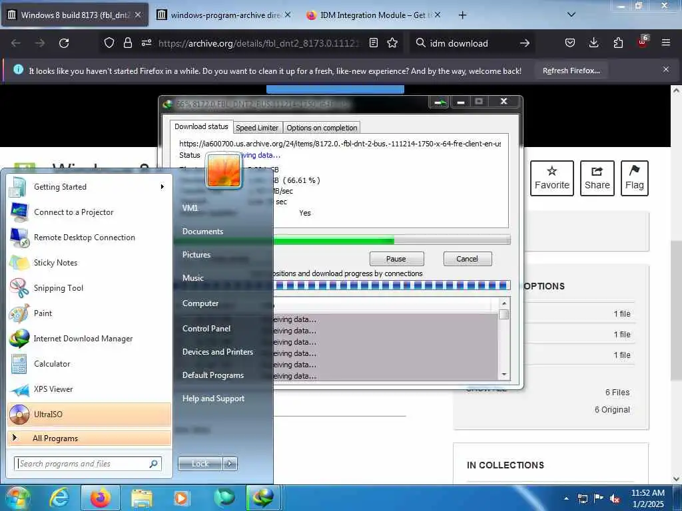
Task: Switch to Options on completion tab
Action: [322, 128]
